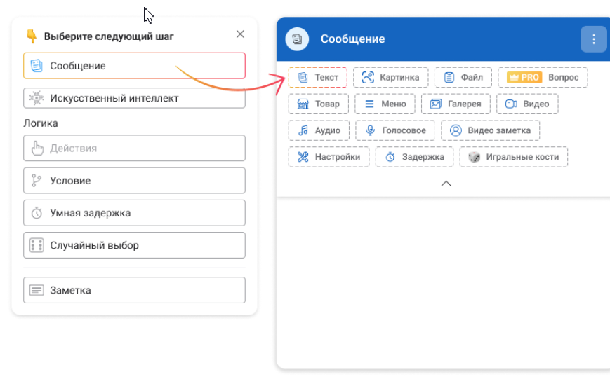Image resolution: width=610 pixels, height=379 pixels.
Task: Click the branch icon next to Условие
Action: [37, 180]
